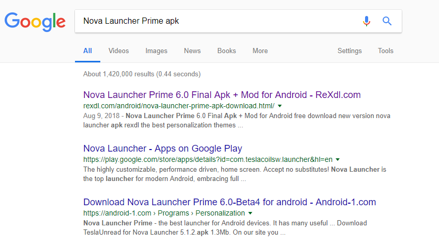Click the blue magnifier search button
The width and height of the screenshot is (439, 247).
(387, 21)
